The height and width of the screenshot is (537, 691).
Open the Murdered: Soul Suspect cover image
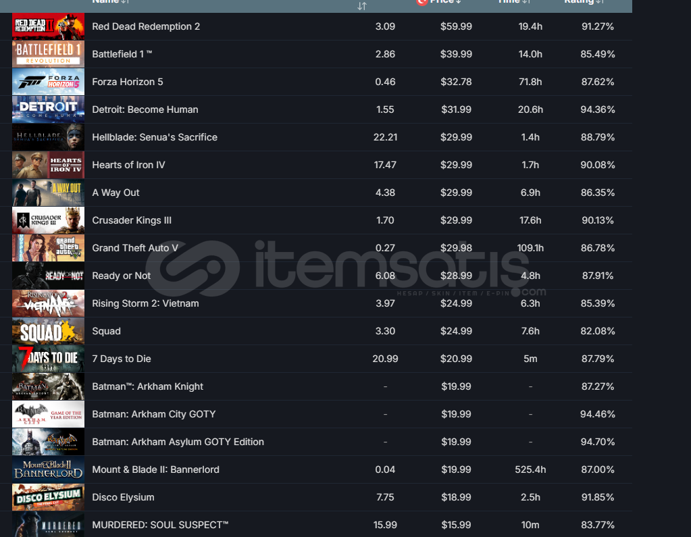pyautogui.click(x=48, y=525)
